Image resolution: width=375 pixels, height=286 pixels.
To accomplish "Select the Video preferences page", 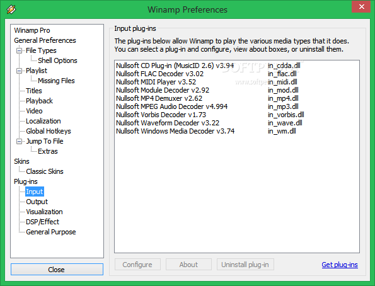I will tap(34, 111).
